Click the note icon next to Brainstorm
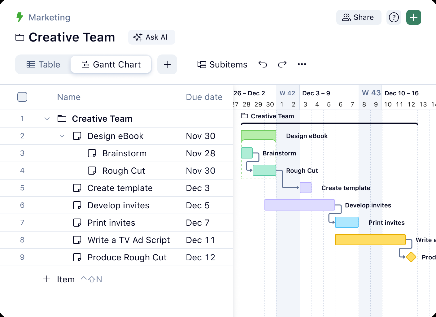Viewport: 436px width, 317px height. click(92, 153)
